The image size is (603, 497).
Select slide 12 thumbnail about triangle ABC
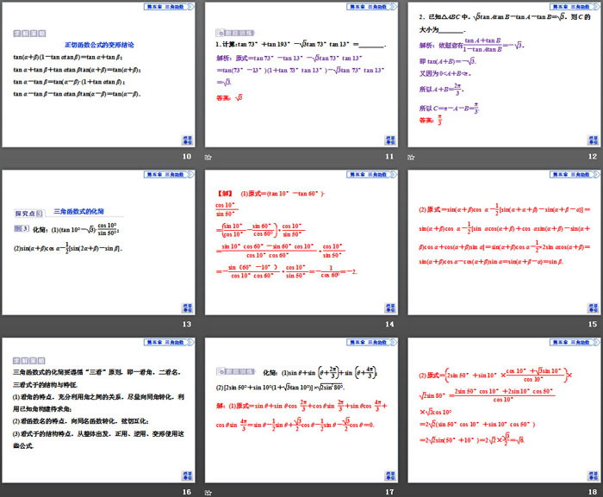(x=505, y=75)
